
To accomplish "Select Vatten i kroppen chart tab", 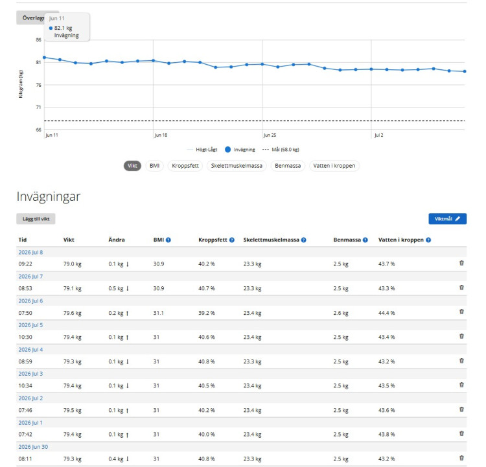I will pyautogui.click(x=334, y=166).
